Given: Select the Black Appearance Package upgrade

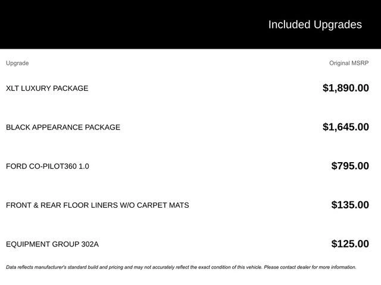Looking at the screenshot, I should (63, 127).
